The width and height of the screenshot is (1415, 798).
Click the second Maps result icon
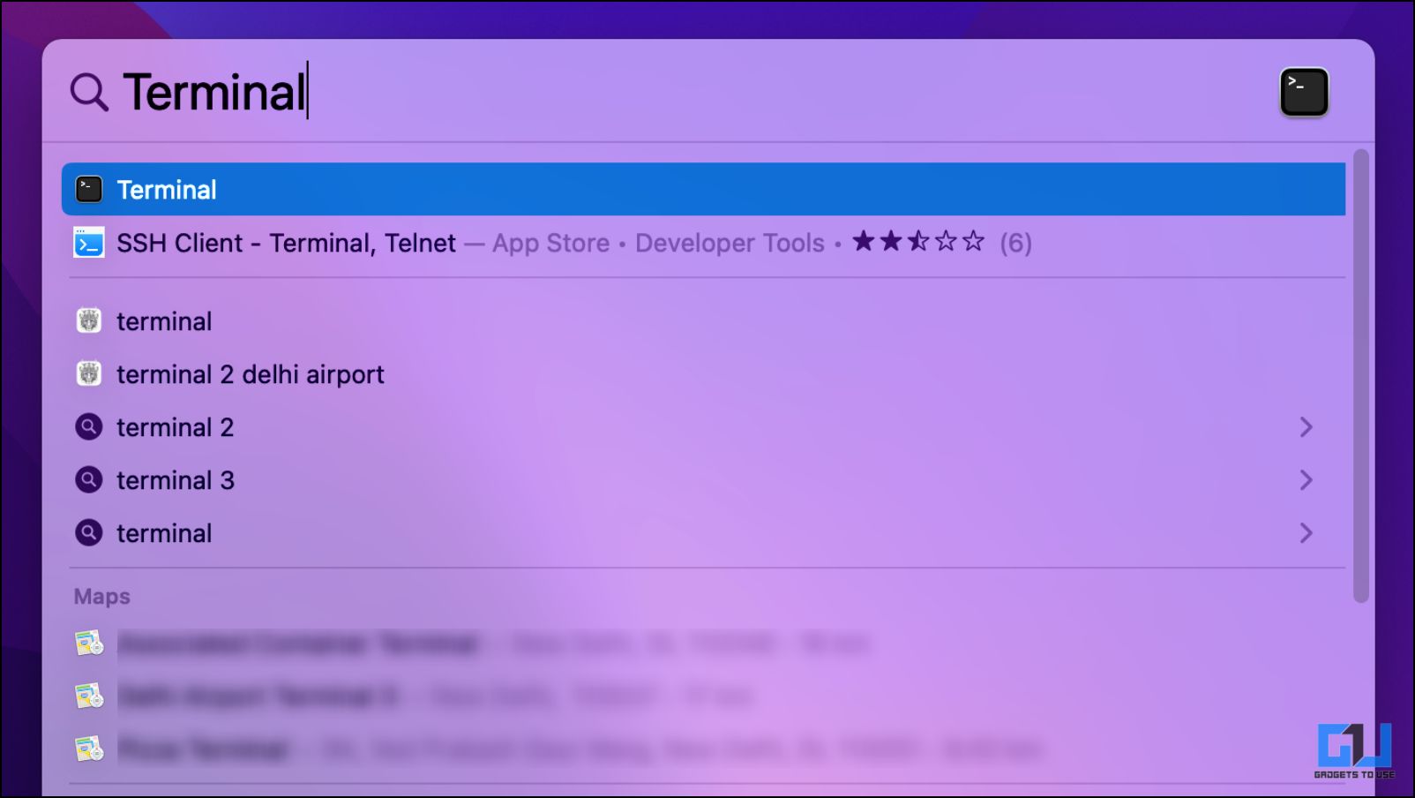pyautogui.click(x=89, y=696)
